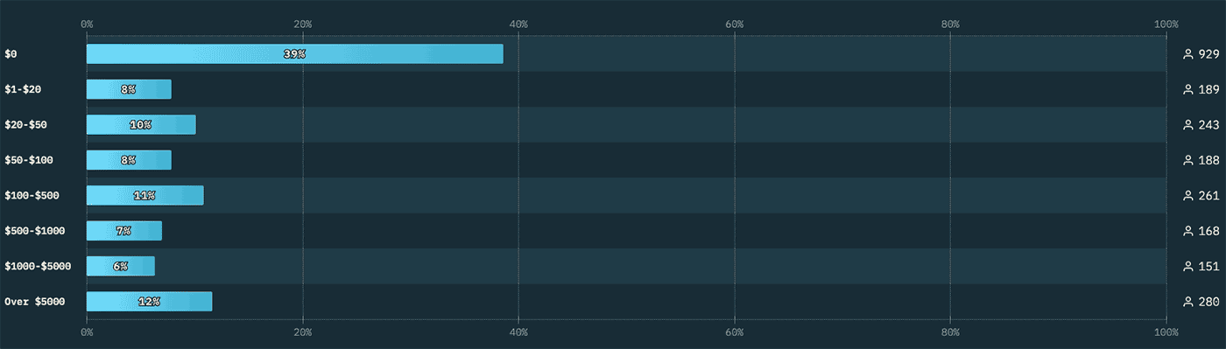Click the '$1-$20' row label

tap(23, 89)
